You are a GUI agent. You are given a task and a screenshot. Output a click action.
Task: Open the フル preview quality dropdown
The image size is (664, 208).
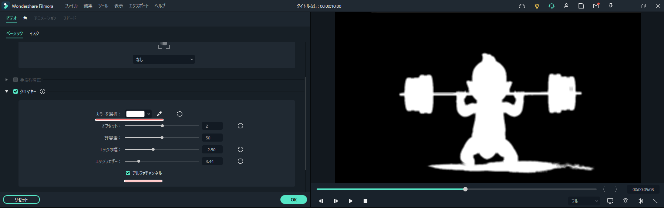tap(584, 201)
